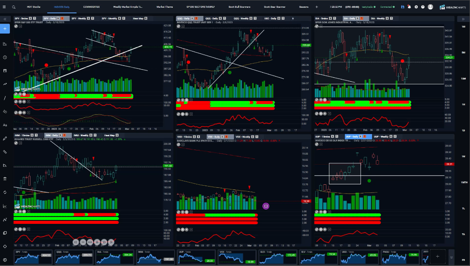Toggle the S badge on DIA - Weekly tab
Image resolution: width=470 pixels, height=266 pixels.
pyautogui.click(x=387, y=18)
